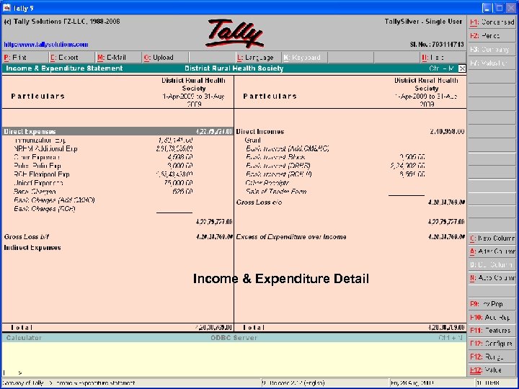Image resolution: width=519 pixels, height=389 pixels.
Task: Select the Pulse Polio Exp row
Action: (103, 166)
